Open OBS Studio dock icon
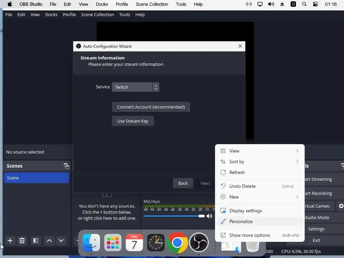 (x=199, y=243)
